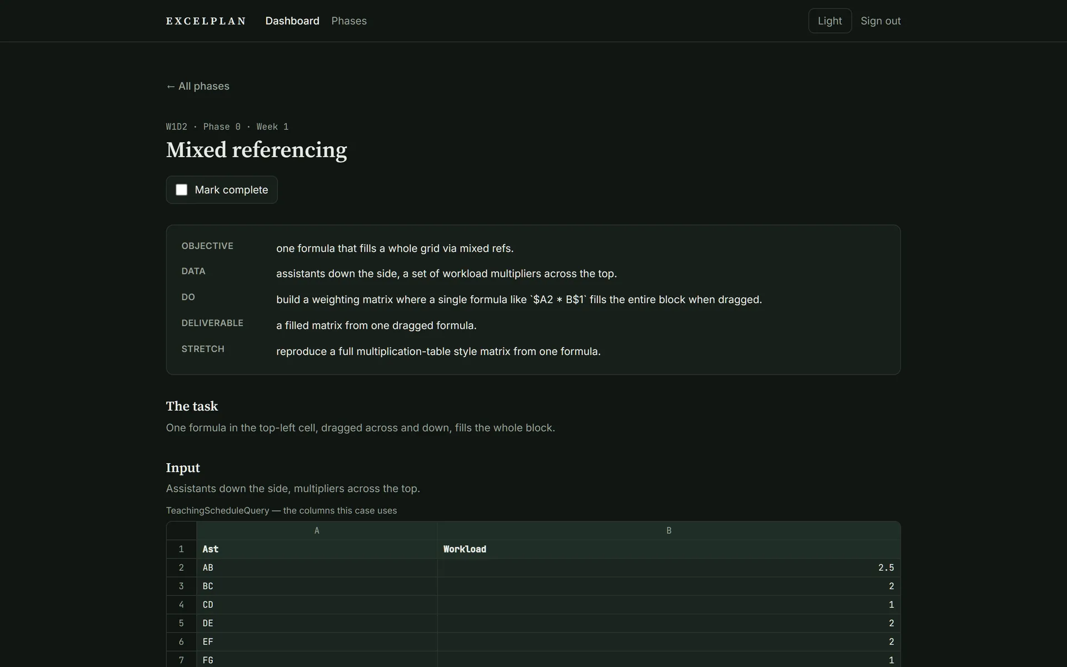Click the objective text about mixed refs
The height and width of the screenshot is (667, 1067).
coord(395,248)
